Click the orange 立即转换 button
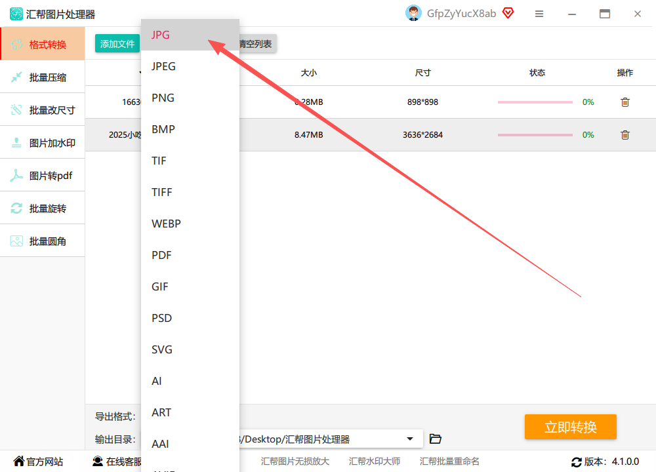Image resolution: width=656 pixels, height=472 pixels. [570, 427]
